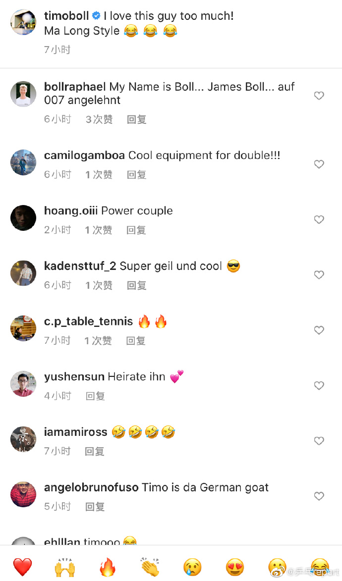This screenshot has width=342, height=581.
Task: Open hoang.oiii's profile picture
Action: [23, 218]
